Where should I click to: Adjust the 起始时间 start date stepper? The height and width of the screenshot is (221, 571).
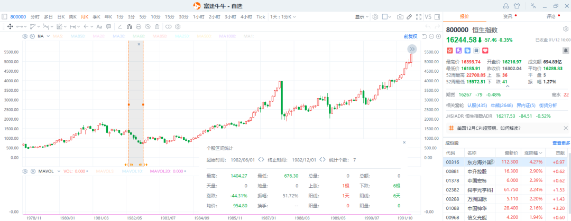pyautogui.click(x=261, y=160)
